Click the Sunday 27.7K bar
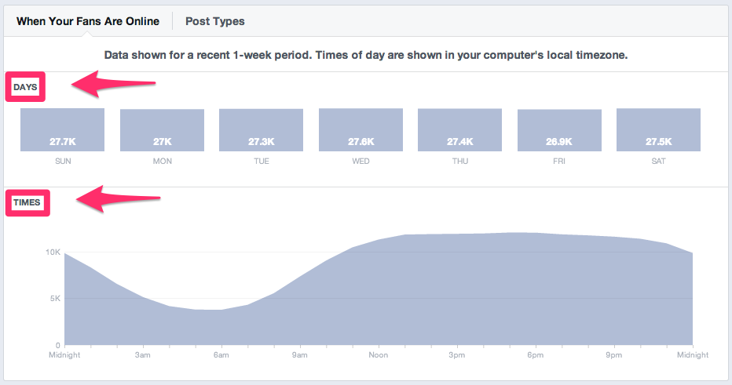 point(62,129)
